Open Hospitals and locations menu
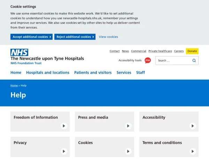Screen dimensions: 209x167 tap(48, 73)
